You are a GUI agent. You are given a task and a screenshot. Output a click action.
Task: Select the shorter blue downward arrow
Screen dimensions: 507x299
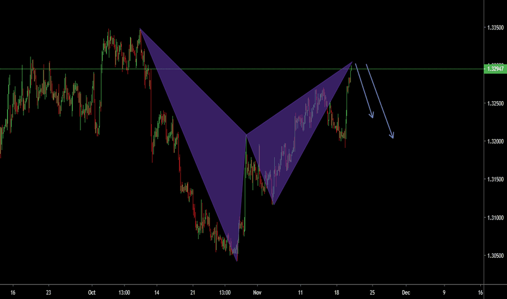coord(364,91)
